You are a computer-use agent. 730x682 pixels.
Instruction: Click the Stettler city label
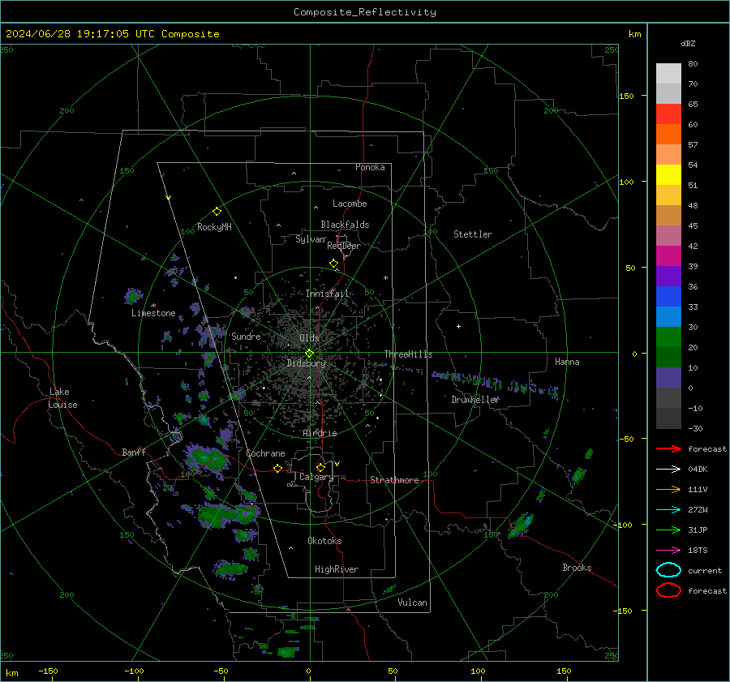point(473,234)
